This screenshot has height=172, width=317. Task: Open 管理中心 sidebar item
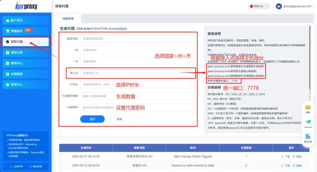(x=26, y=84)
